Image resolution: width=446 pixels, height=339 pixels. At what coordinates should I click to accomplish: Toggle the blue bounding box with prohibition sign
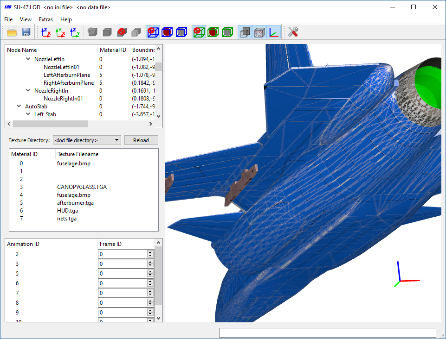tap(153, 32)
